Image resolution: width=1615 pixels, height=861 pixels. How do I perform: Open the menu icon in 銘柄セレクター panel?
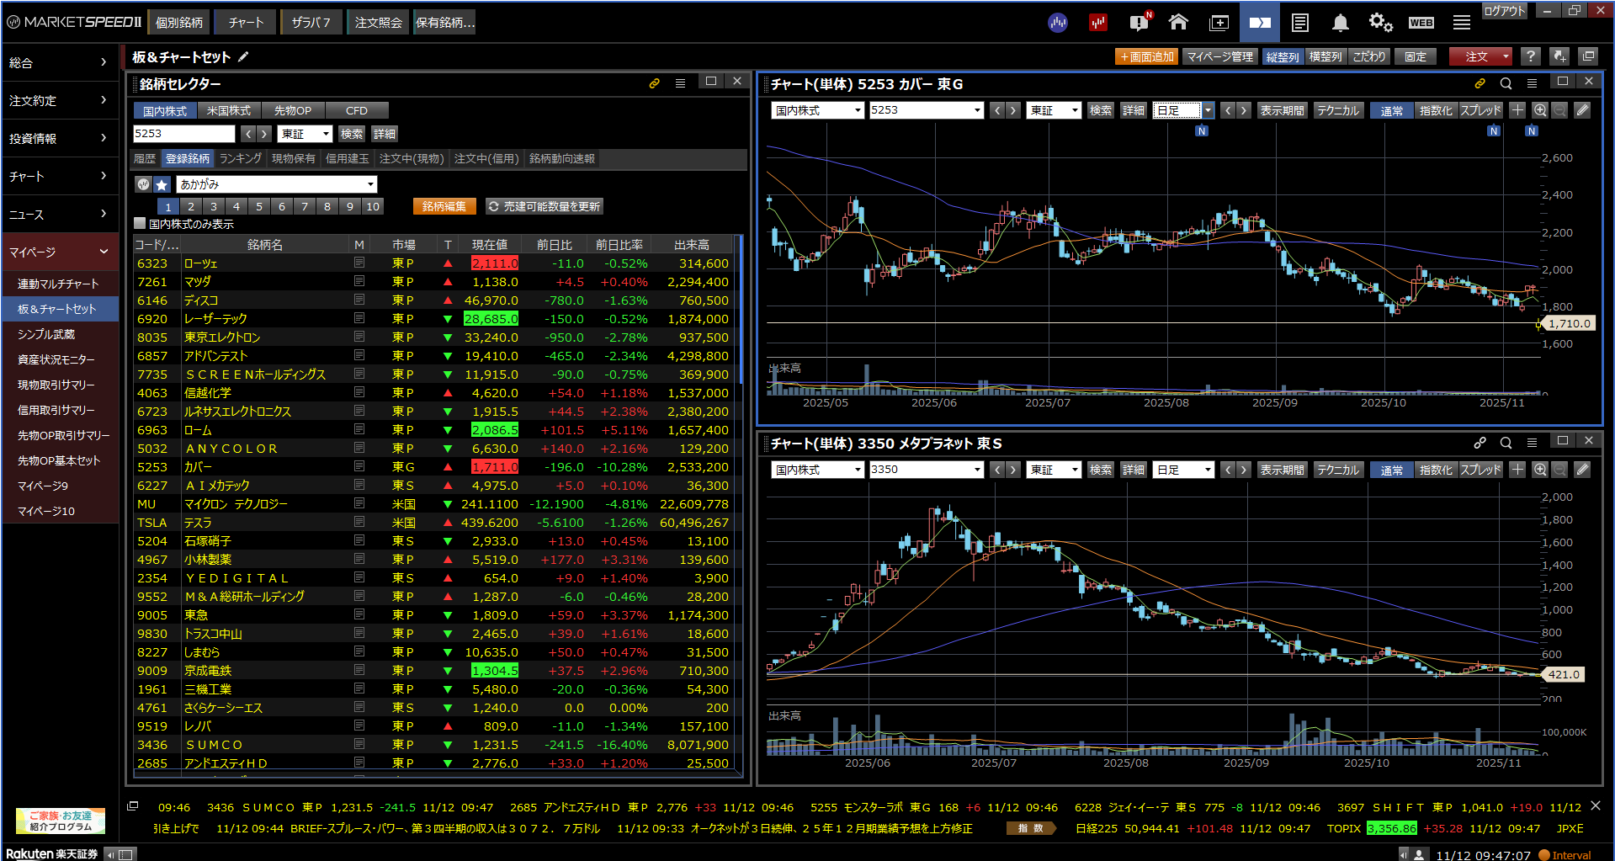(x=680, y=83)
